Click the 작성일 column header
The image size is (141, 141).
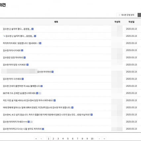pyautogui.click(x=131, y=22)
